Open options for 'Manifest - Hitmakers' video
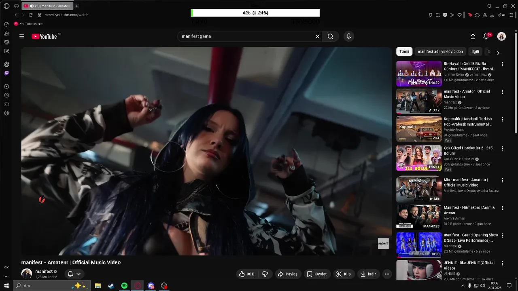The width and height of the screenshot is (518, 291). point(503,208)
